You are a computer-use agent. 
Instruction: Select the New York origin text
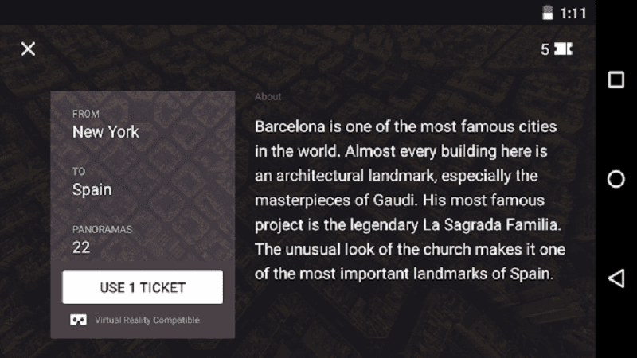tap(106, 132)
